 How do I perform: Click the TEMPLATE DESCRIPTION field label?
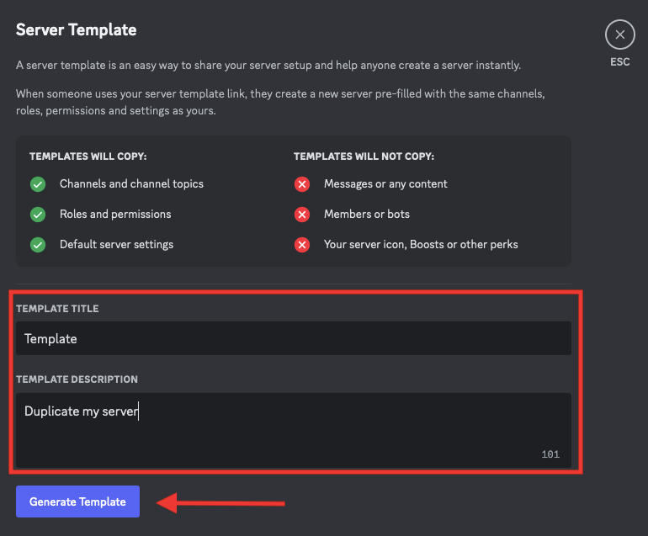[x=77, y=379]
